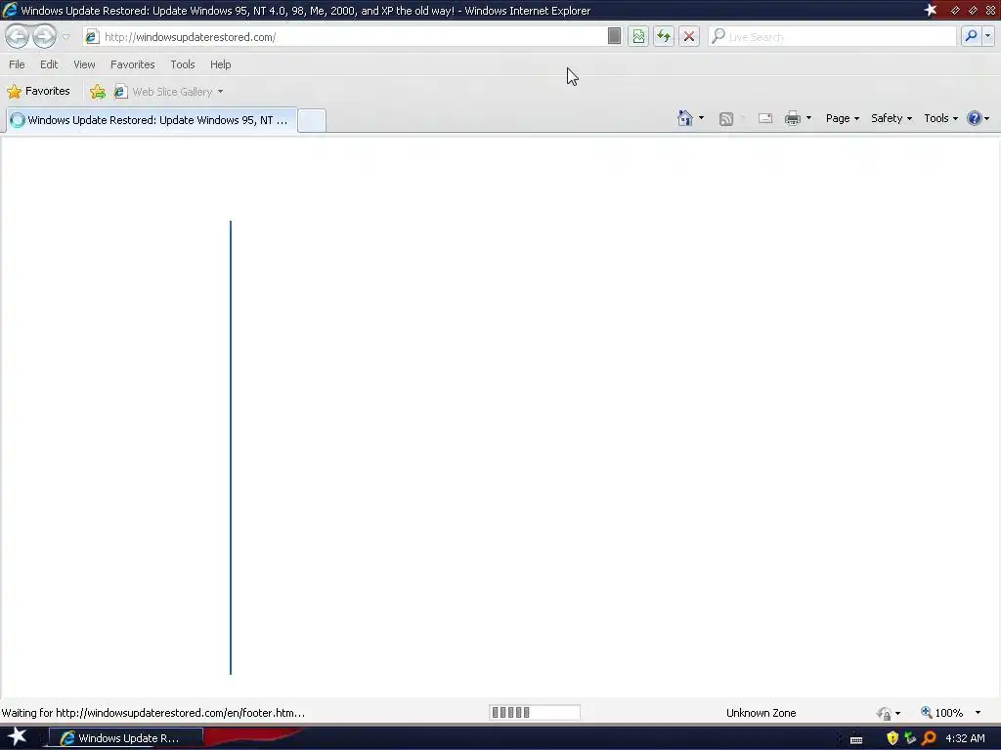Viewport: 1001px width, 750px height.
Task: Click the keyboard icon in system tray
Action: point(856,740)
